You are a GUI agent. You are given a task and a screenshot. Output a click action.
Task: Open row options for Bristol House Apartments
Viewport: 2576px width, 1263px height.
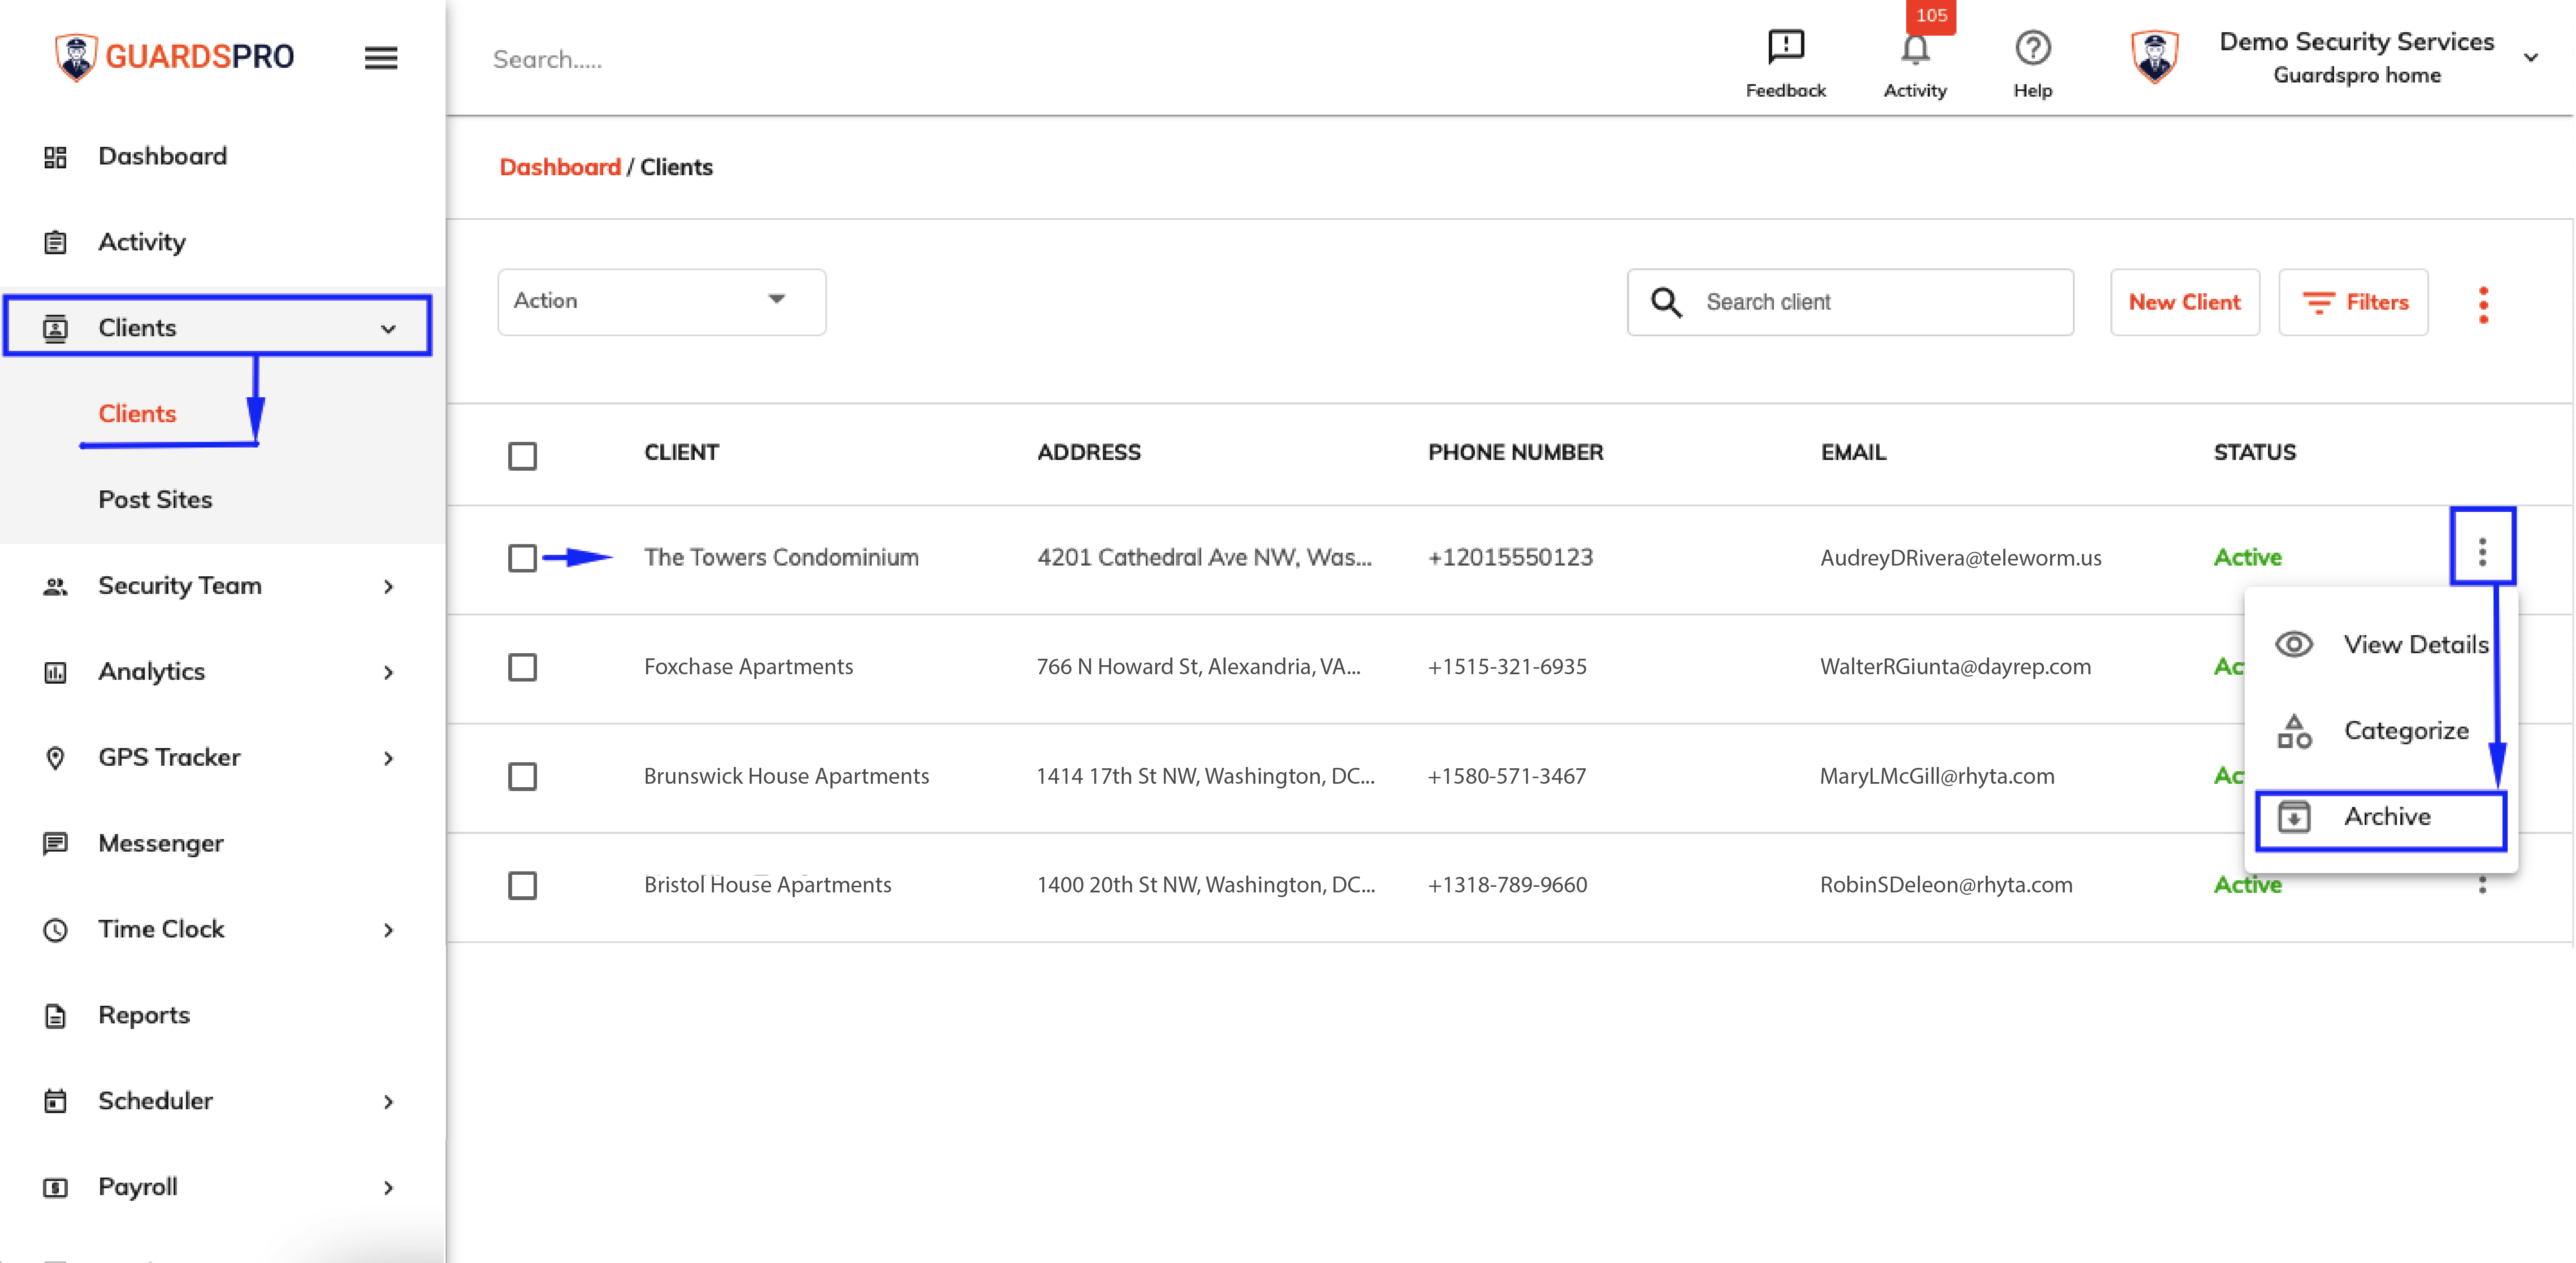2482,885
